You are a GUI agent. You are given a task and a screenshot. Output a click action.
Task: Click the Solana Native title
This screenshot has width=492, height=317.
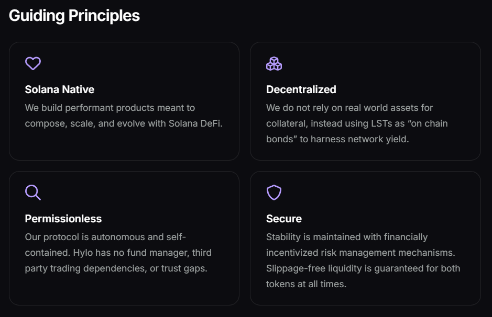(x=60, y=89)
